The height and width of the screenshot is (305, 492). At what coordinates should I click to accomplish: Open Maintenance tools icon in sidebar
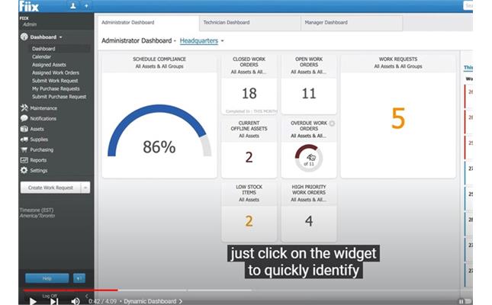[24, 108]
